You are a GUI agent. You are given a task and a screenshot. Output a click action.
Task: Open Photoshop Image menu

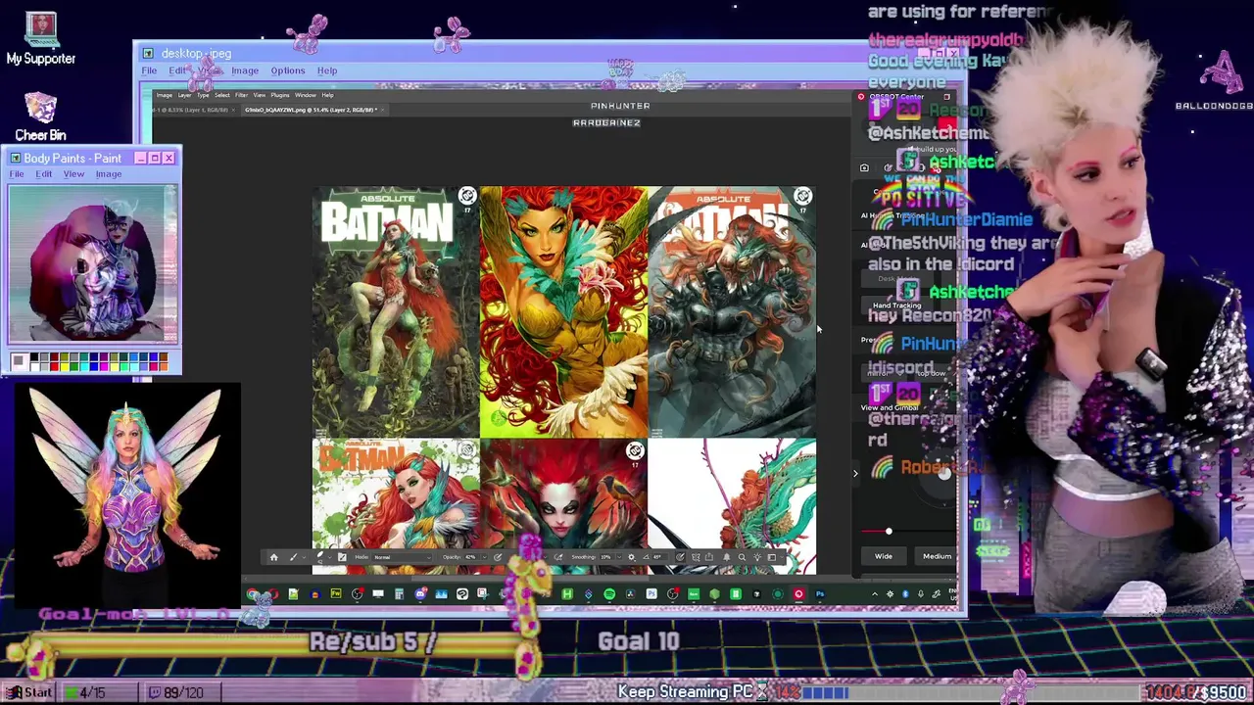pyautogui.click(x=165, y=95)
